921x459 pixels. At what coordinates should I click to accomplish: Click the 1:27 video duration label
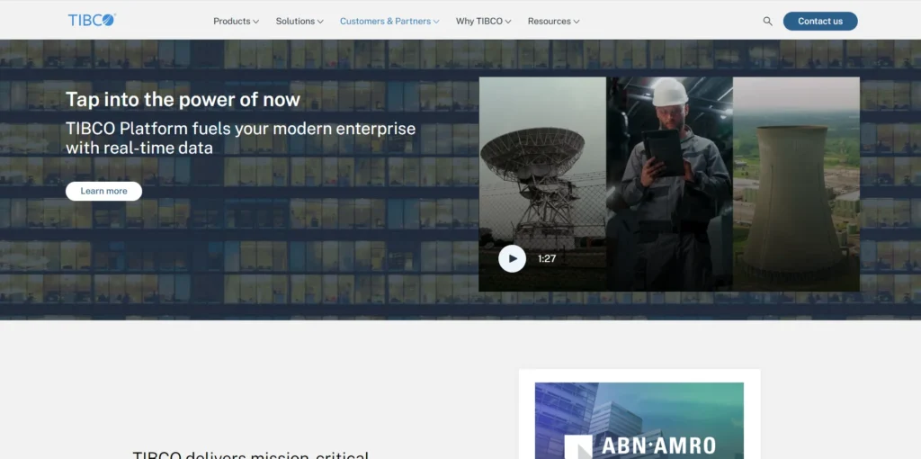tap(546, 258)
